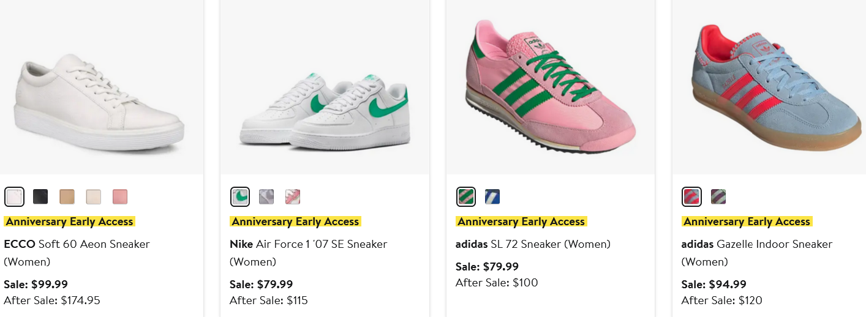Switch Gazelle Indoor to the gray striped swatch
The width and height of the screenshot is (866, 317).
coord(718,196)
